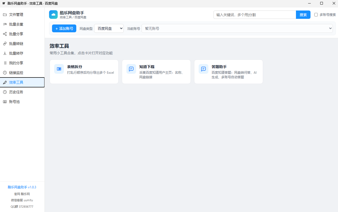Image resolution: width=338 pixels, height=212 pixels.
Task: Switch to 批量分享 section
Action: [22, 34]
